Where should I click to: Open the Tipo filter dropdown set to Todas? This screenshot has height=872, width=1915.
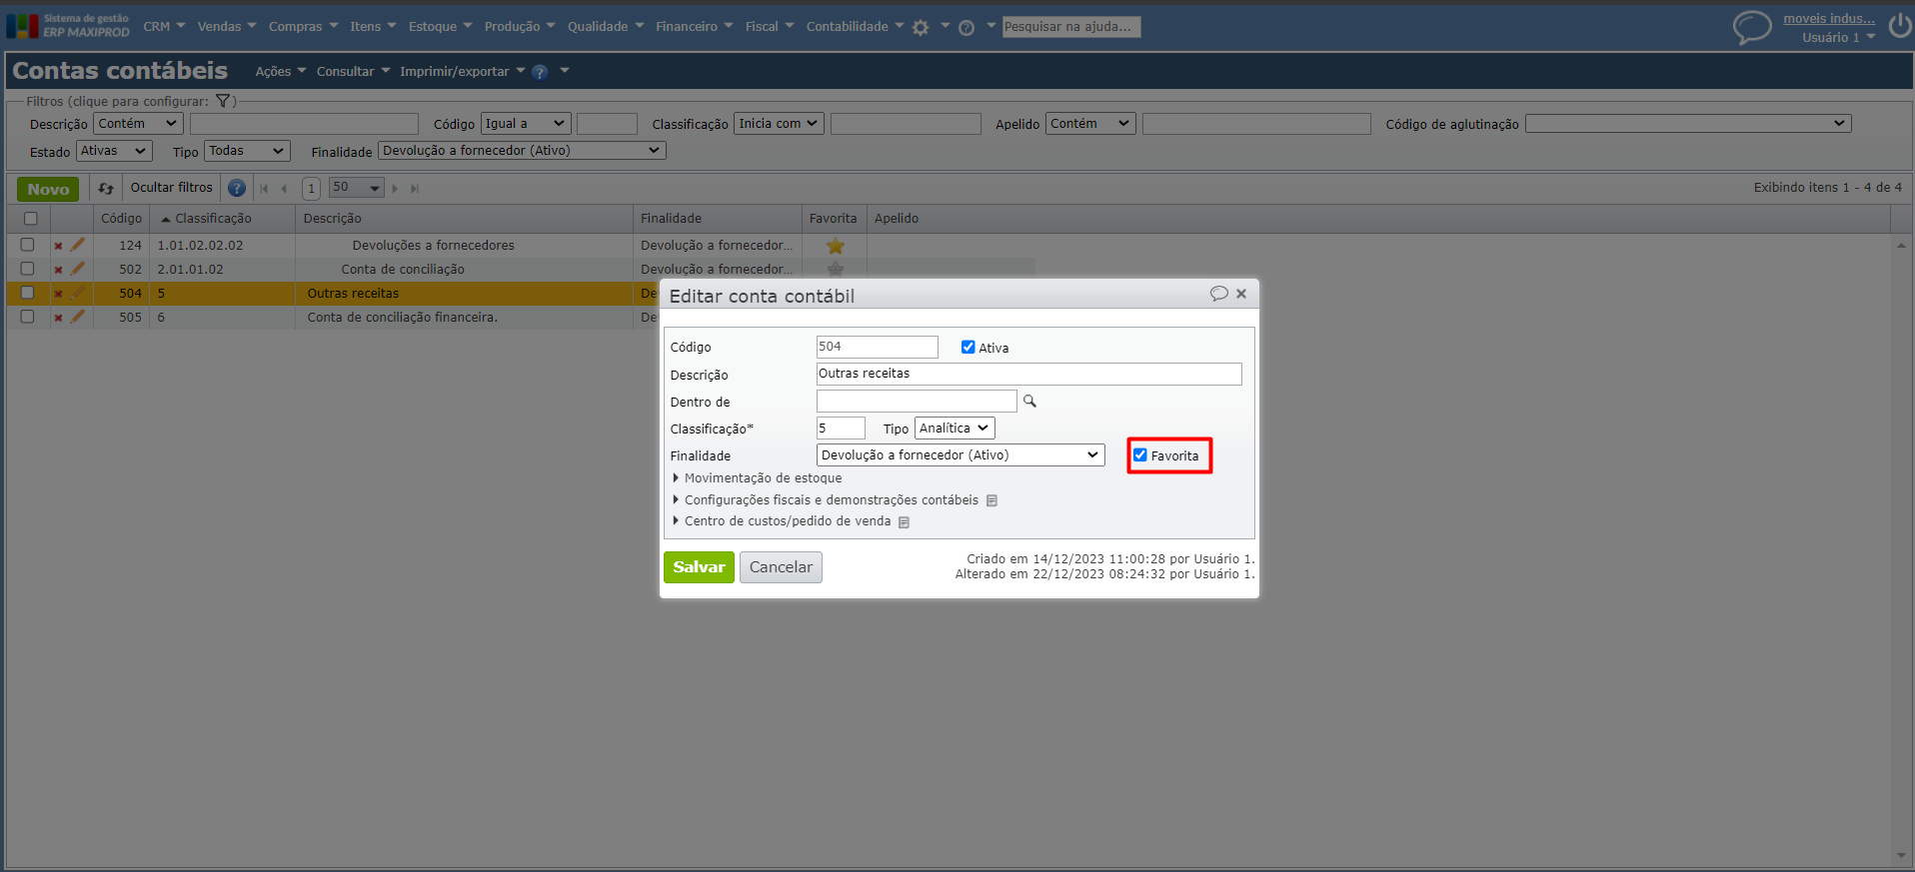(247, 151)
